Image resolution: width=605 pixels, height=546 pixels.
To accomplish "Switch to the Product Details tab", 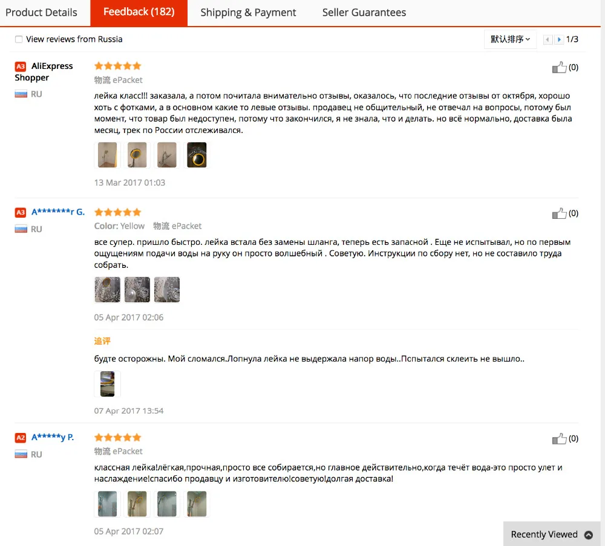I will pos(41,12).
